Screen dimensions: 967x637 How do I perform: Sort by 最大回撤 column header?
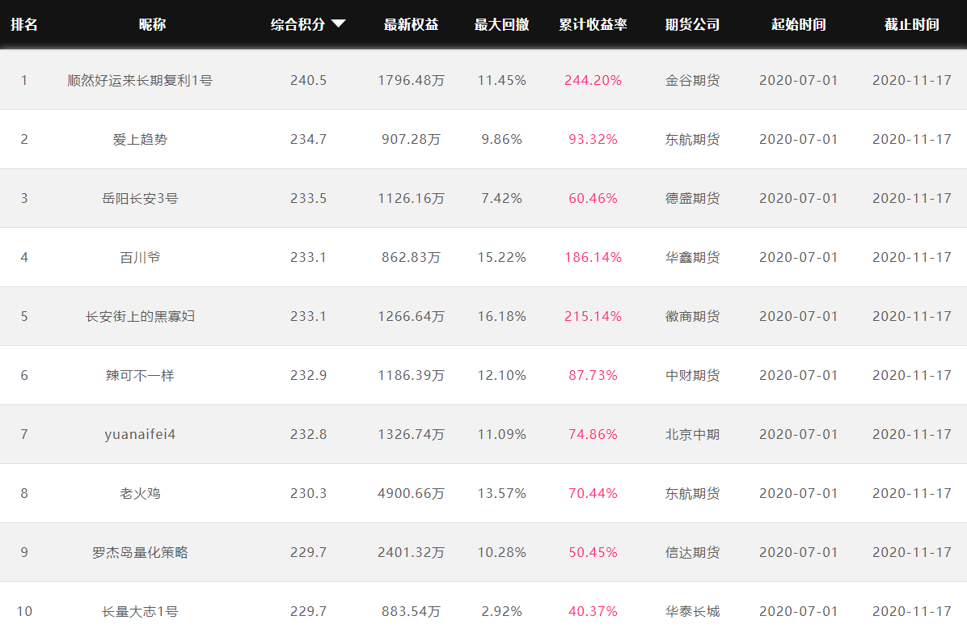point(501,25)
